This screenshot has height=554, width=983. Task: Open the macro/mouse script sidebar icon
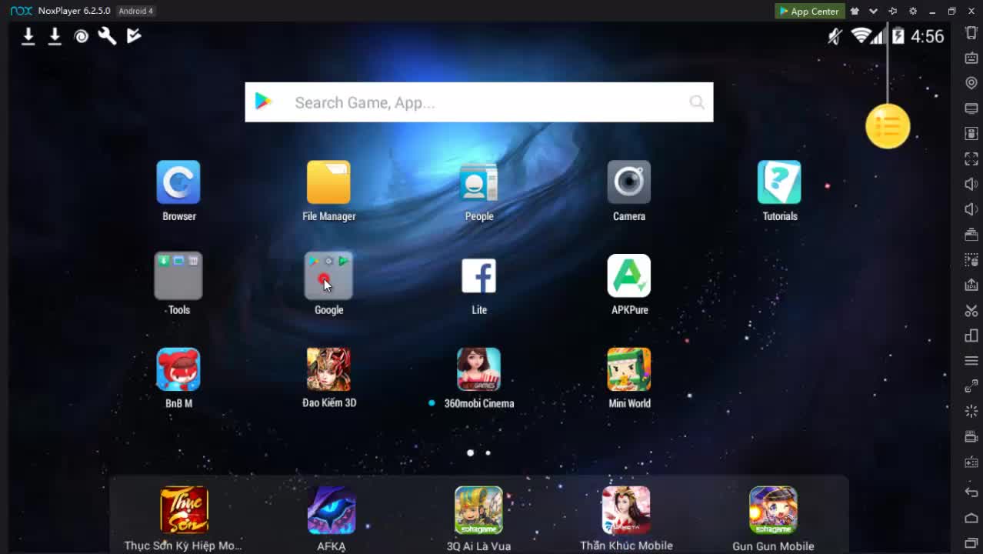(x=971, y=259)
